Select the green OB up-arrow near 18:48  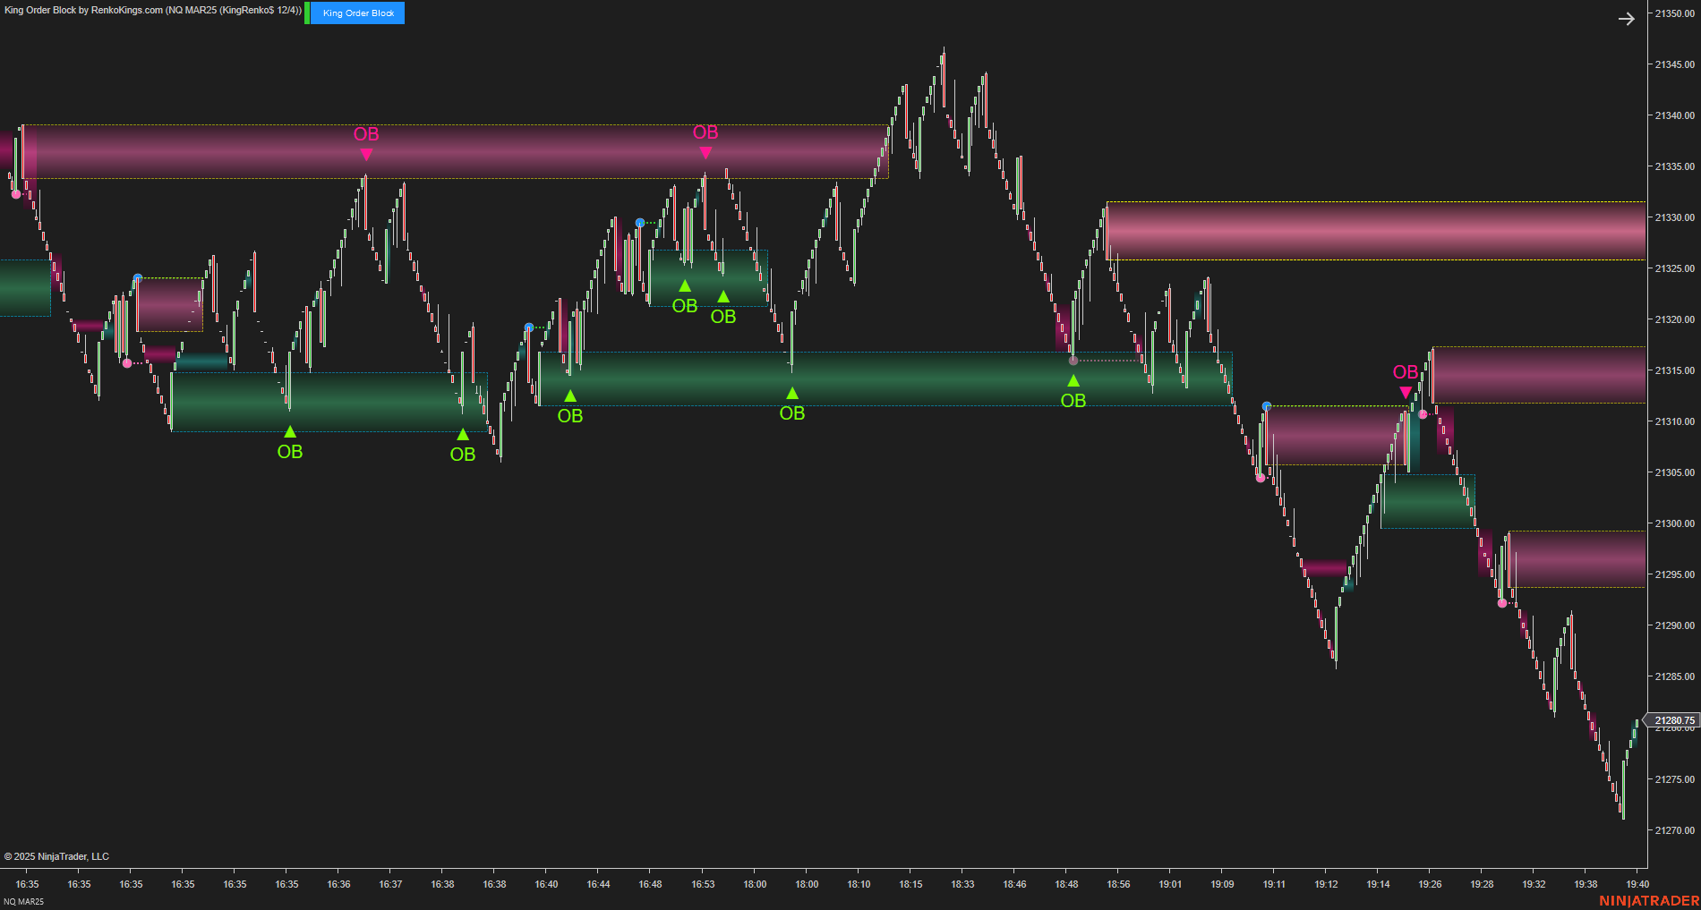(1073, 379)
